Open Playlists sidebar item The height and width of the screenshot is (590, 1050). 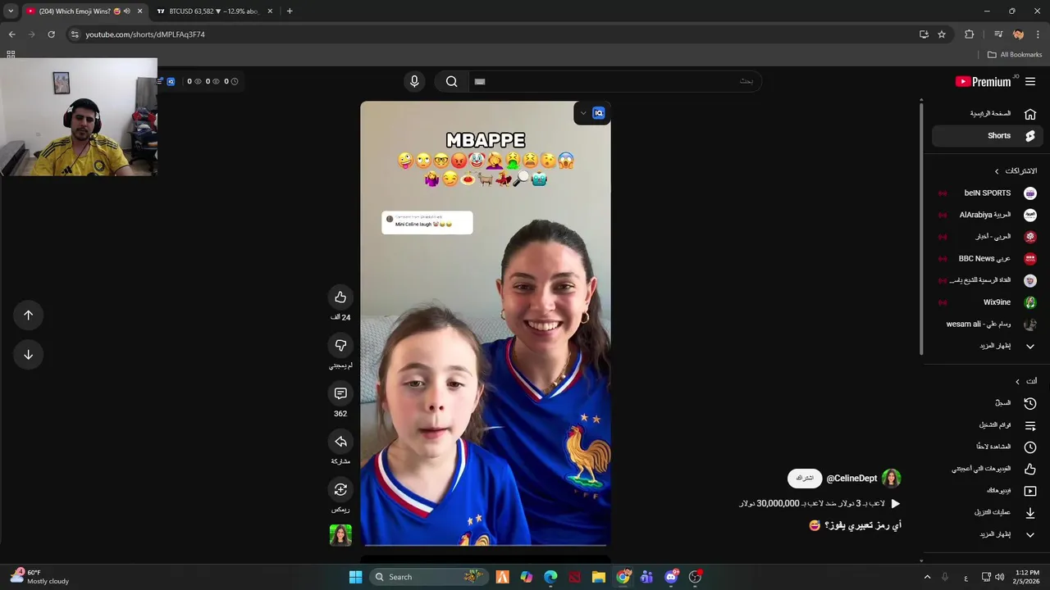(988, 425)
